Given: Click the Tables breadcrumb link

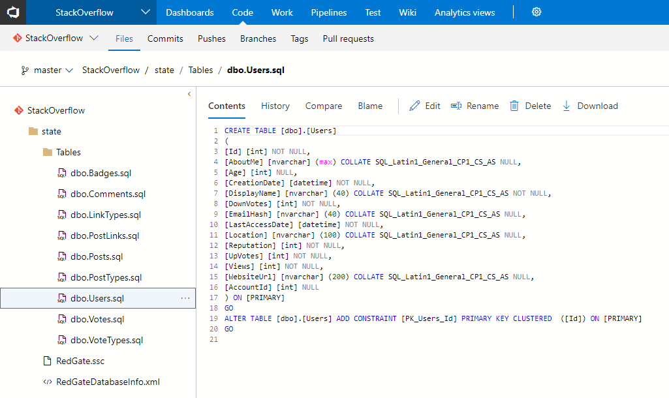Looking at the screenshot, I should pos(200,70).
